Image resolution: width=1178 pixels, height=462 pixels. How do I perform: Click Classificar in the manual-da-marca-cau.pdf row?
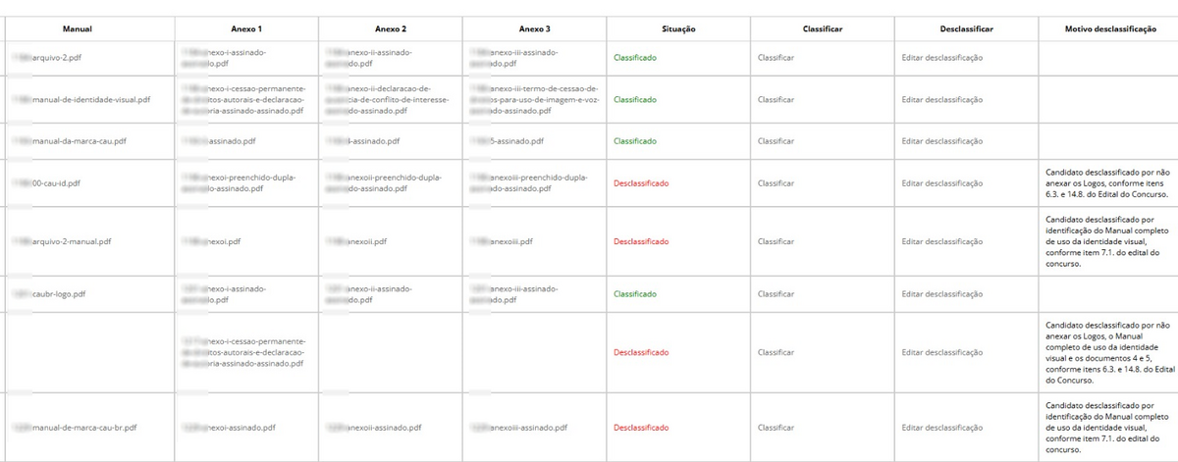(x=776, y=141)
